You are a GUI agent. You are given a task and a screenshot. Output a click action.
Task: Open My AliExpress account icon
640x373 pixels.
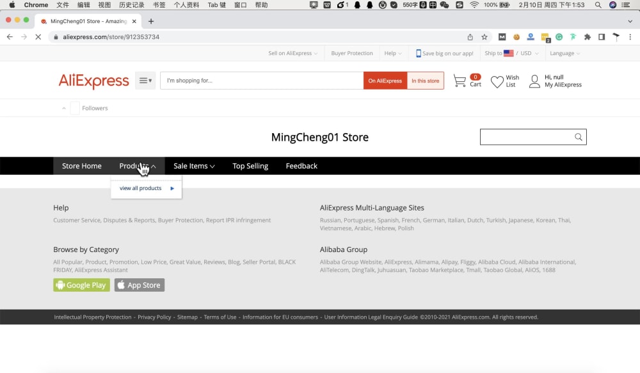pos(534,81)
